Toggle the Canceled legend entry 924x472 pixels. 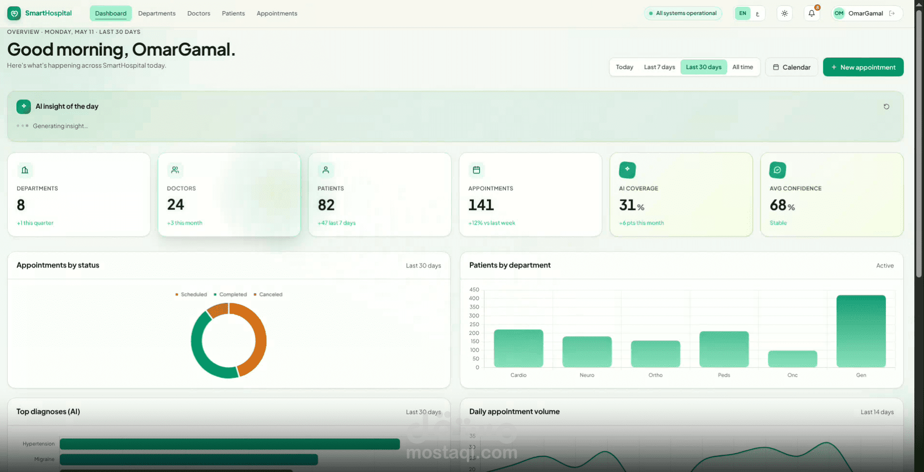268,295
